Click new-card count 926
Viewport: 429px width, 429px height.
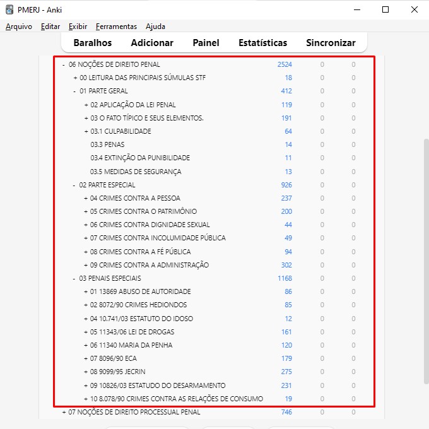(x=286, y=185)
